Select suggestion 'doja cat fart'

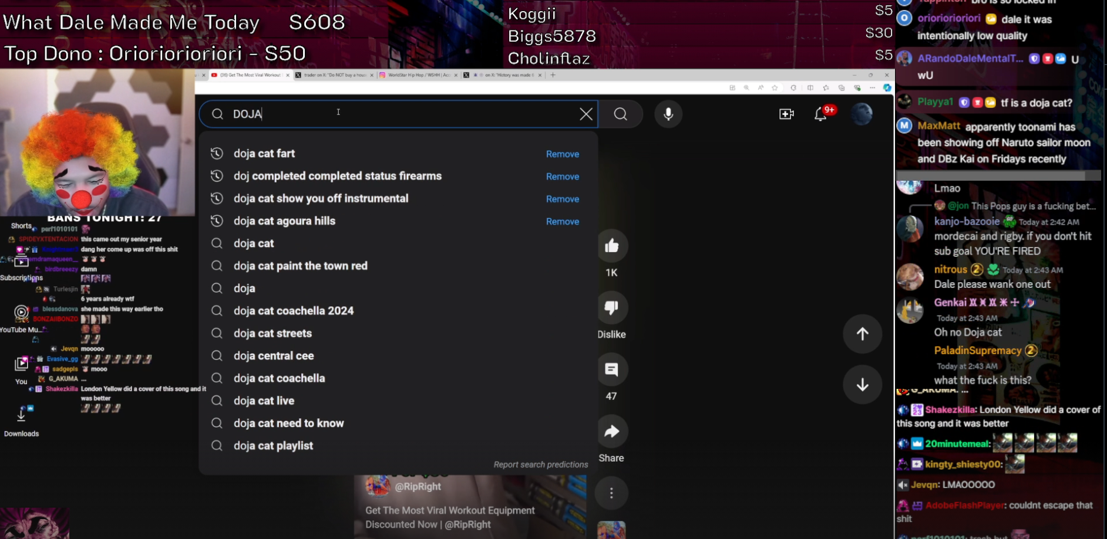[264, 154]
